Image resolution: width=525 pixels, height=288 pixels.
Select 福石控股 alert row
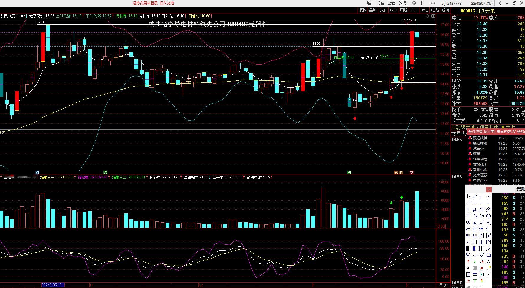coord(496,143)
